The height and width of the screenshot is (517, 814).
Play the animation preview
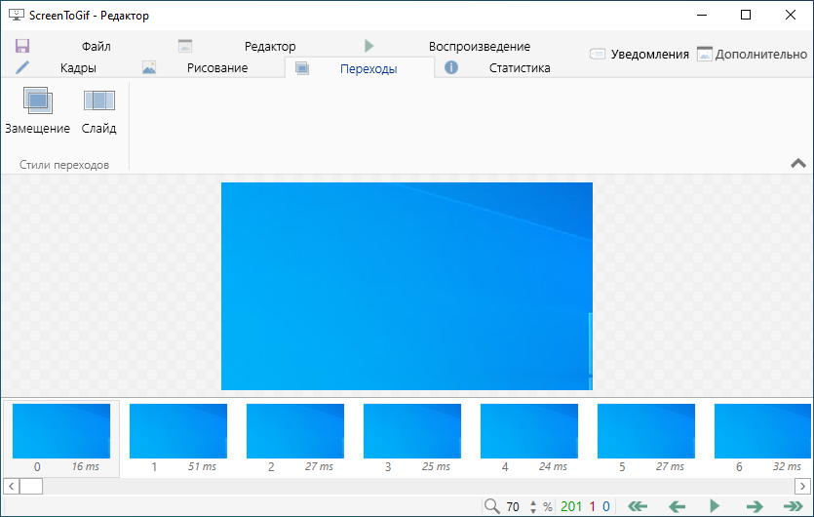[x=715, y=505]
